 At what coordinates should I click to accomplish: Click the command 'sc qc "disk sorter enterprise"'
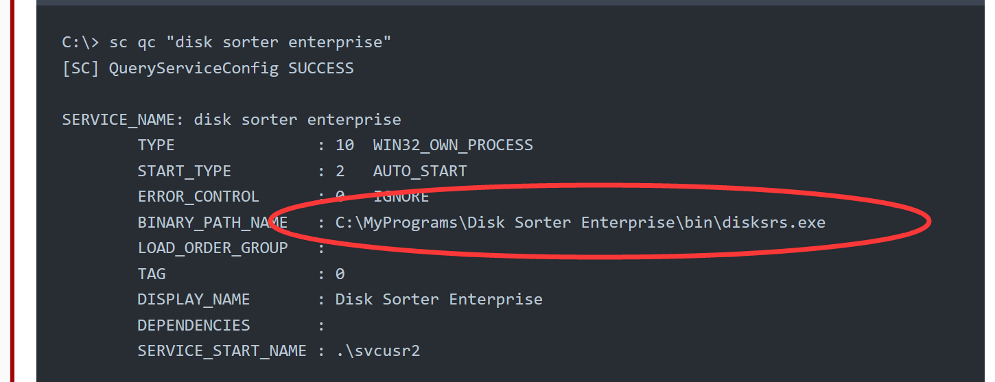[250, 43]
